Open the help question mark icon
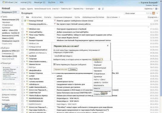The height and width of the screenshot is (113, 162). click(156, 9)
